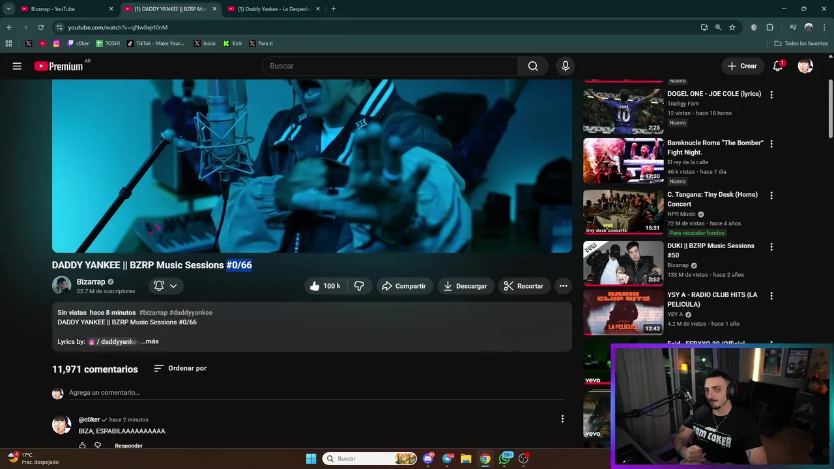Click the Compartir share button
Image resolution: width=834 pixels, height=469 pixels.
click(x=404, y=286)
